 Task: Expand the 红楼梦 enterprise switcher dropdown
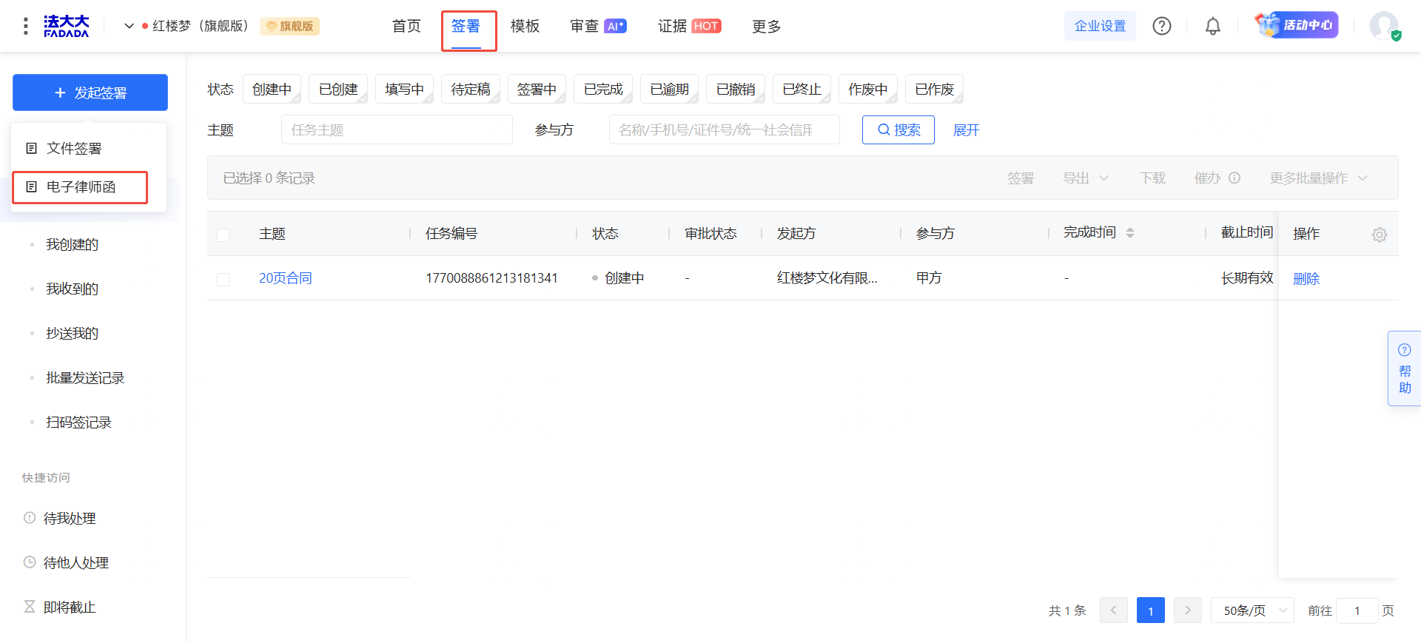coord(129,27)
